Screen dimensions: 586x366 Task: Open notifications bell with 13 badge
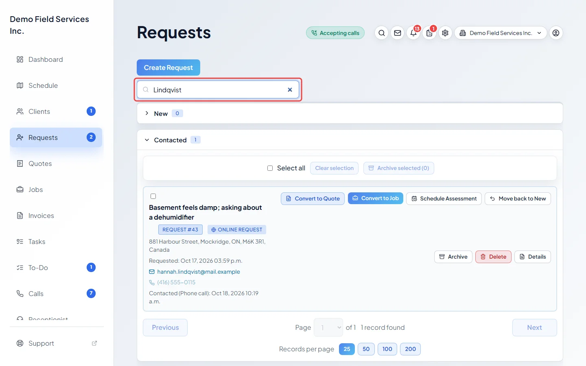(413, 33)
